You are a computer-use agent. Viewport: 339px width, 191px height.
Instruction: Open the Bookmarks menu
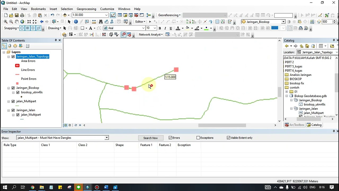[x=38, y=9]
